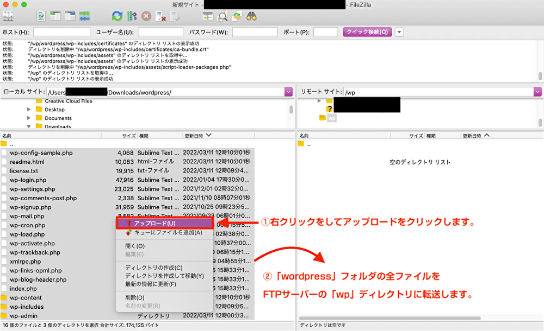Image resolution: width=544 pixels, height=331 pixels.
Task: Click the クイック接続 button
Action: coord(367,32)
